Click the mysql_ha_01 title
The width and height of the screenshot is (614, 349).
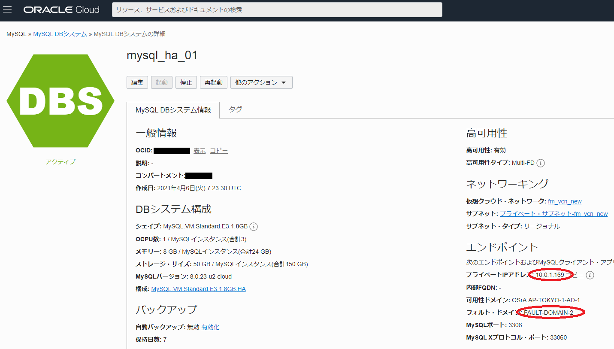pyautogui.click(x=162, y=55)
